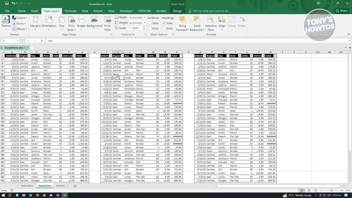Switch to Normal view in status bar
Viewport: 352px width, 198px height.
(x=302, y=190)
